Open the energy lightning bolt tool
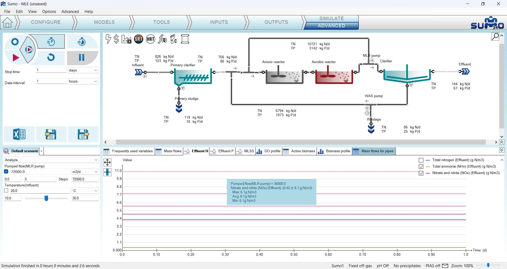Viewport: 507px width, 269px height. click(x=108, y=39)
